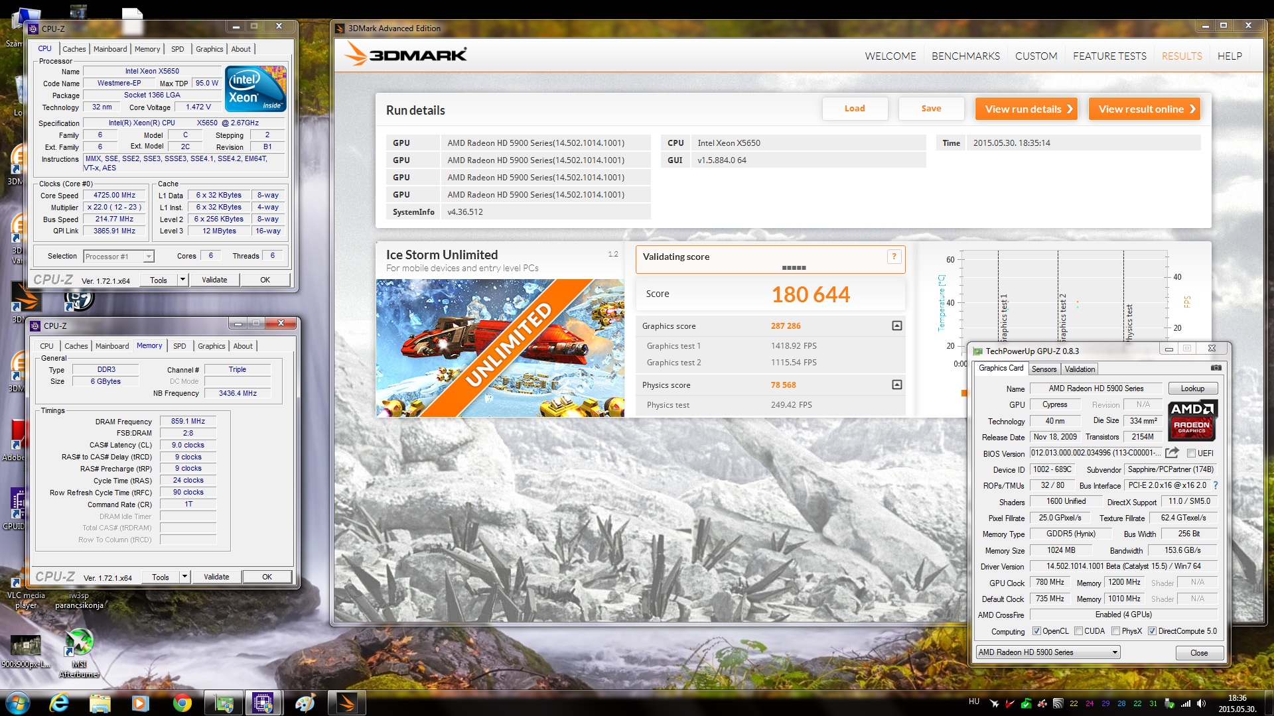Open the media player taskbar icon
The image size is (1274, 716).
point(140,702)
